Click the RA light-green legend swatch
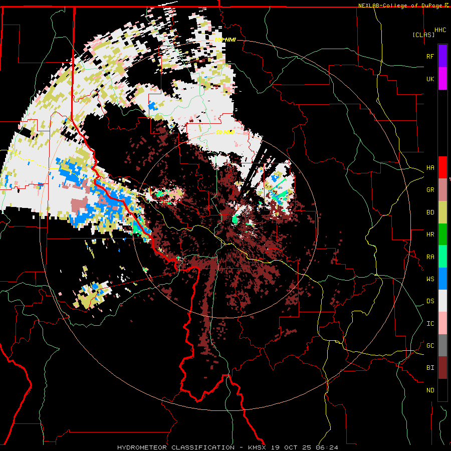Image resolution: width=451 pixels, height=451 pixels. coord(442,257)
